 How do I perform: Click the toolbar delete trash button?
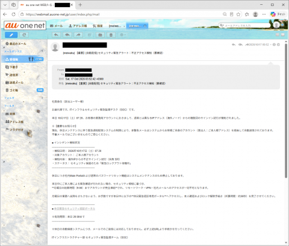click(111, 35)
